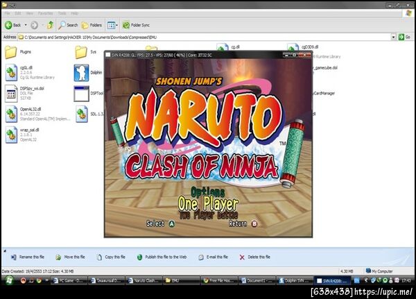Viewport: 416px width, 299px height.
Task: Click the CardManager file name
Action: coord(324,93)
